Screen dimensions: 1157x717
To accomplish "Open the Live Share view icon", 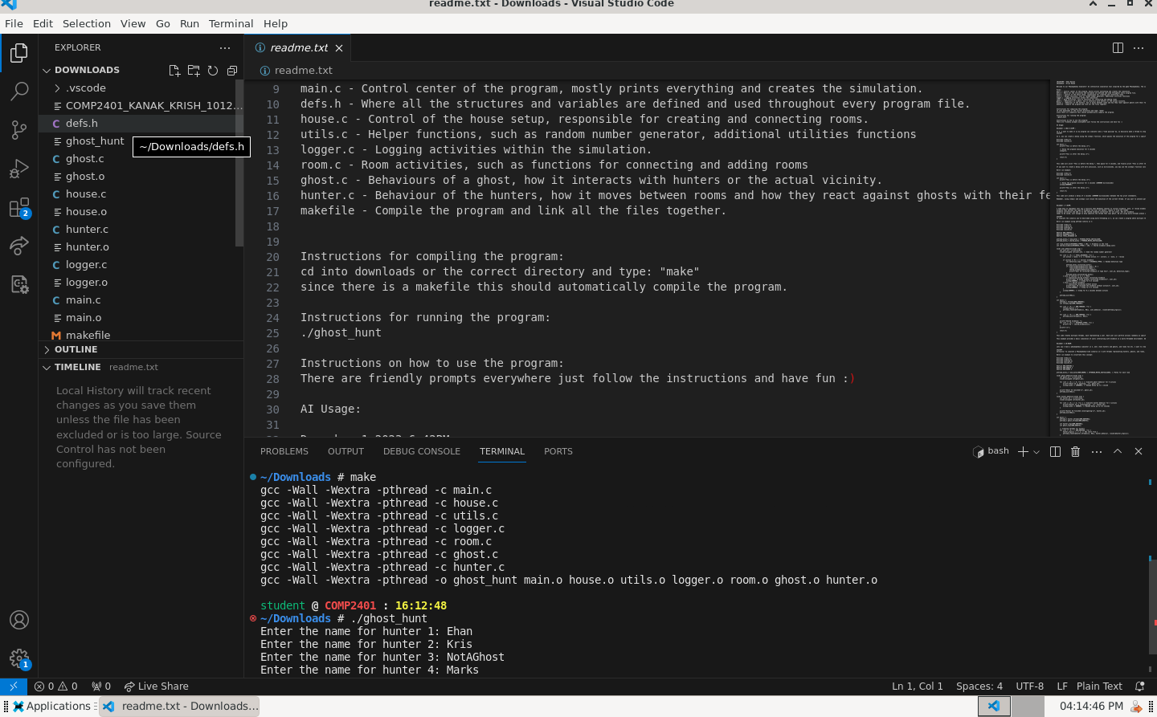I will click(19, 246).
